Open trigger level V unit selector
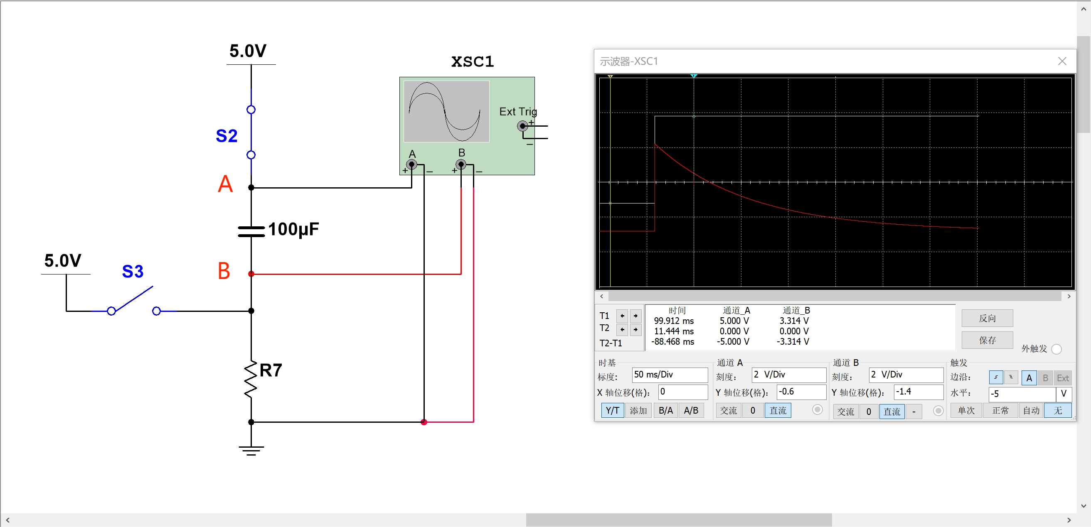 pos(1064,394)
